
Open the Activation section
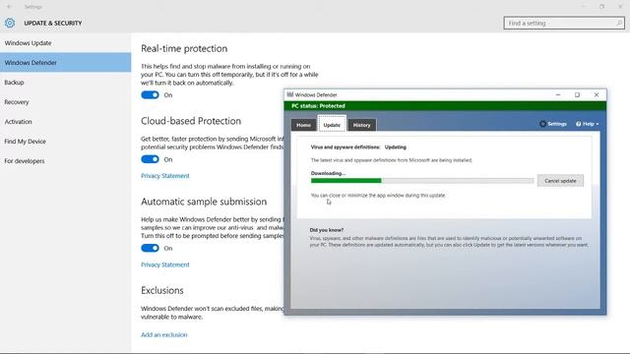click(x=66, y=122)
